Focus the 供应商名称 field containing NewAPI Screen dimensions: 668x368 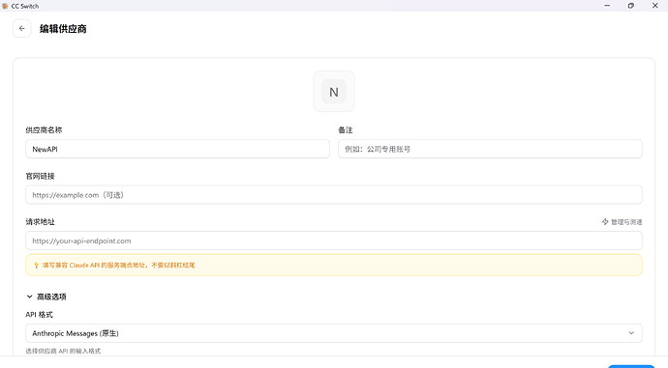point(177,149)
